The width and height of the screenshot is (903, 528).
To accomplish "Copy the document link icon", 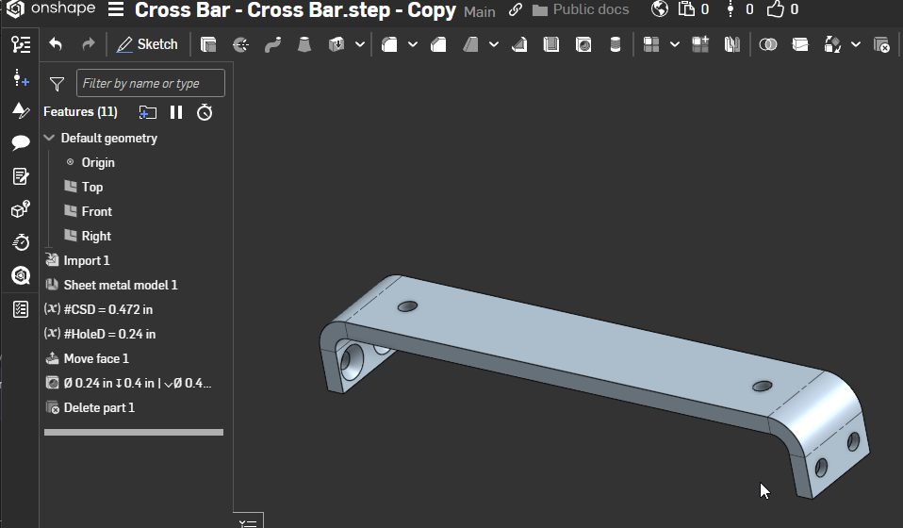I will 515,9.
